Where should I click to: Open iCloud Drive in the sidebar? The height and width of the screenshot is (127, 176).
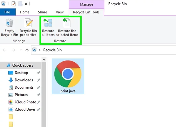pyautogui.click(x=25, y=109)
